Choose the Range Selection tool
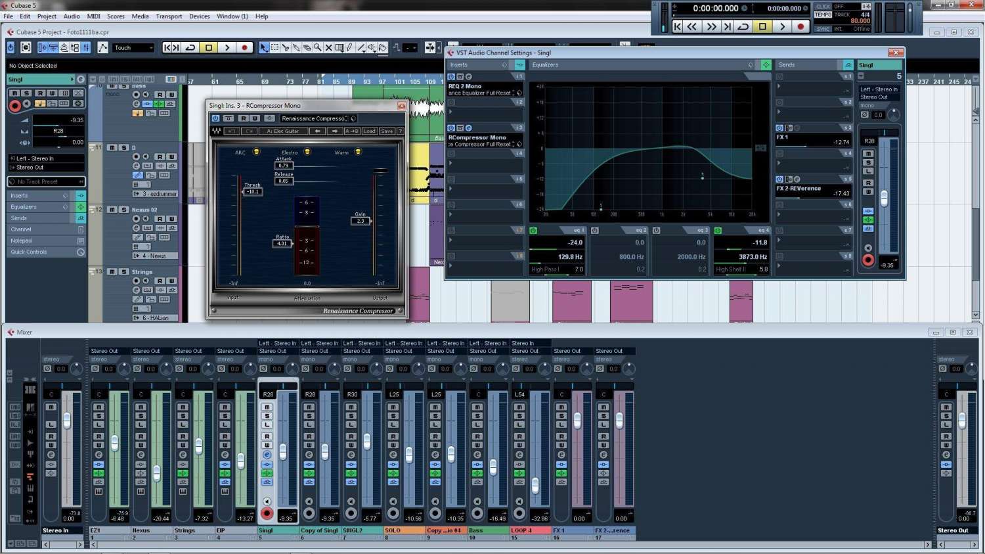The height and width of the screenshot is (554, 985). click(274, 47)
